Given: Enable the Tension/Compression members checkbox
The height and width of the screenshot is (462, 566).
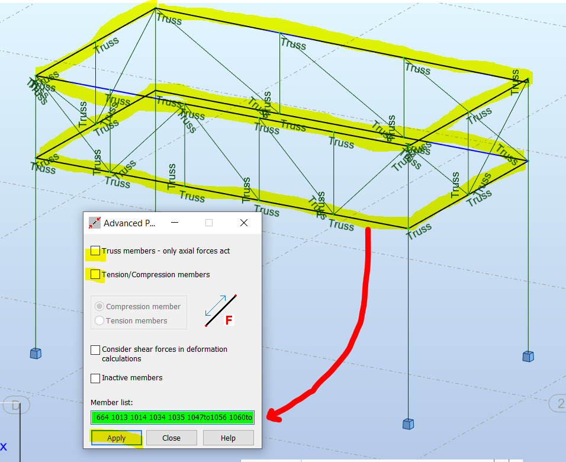Looking at the screenshot, I should click(95, 274).
